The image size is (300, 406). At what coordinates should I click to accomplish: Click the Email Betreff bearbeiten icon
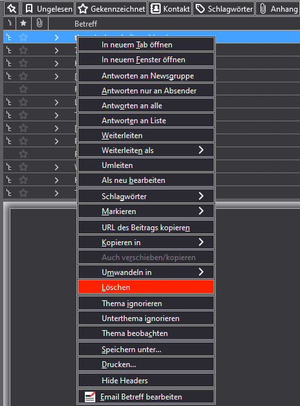90,397
